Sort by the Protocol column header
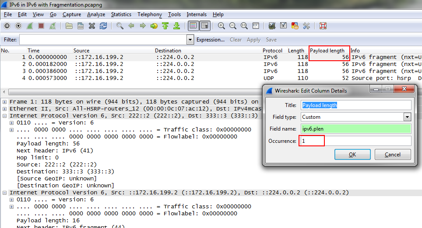Screen dimensions: 422x228 point(272,51)
